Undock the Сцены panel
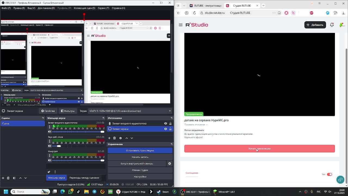This screenshot has height=196, width=348. point(43,118)
